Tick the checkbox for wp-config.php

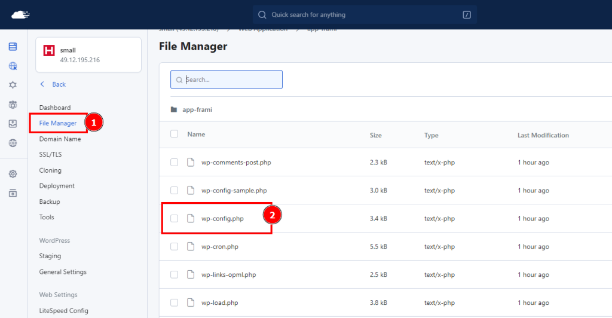click(x=175, y=219)
